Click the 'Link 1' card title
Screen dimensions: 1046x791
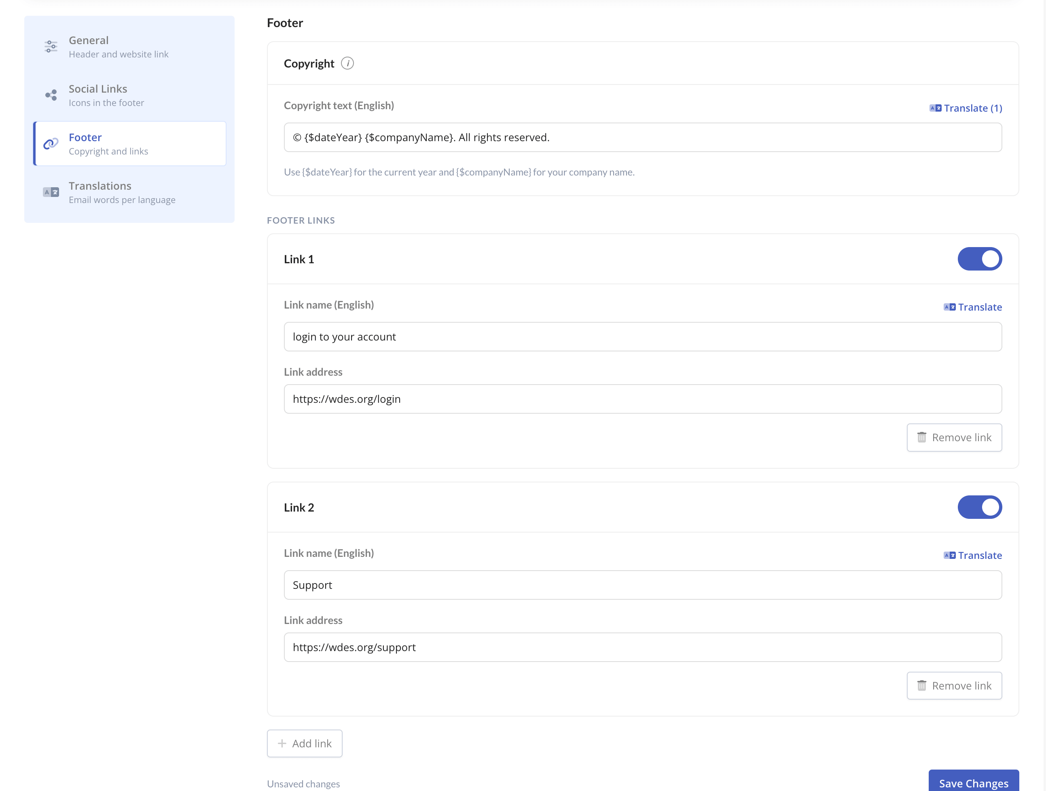299,259
